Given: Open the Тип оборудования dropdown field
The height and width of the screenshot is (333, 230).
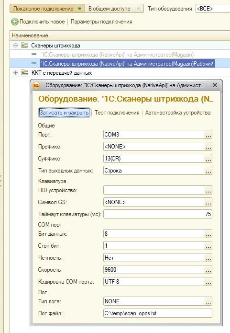Looking at the screenshot, I should 213,9.
